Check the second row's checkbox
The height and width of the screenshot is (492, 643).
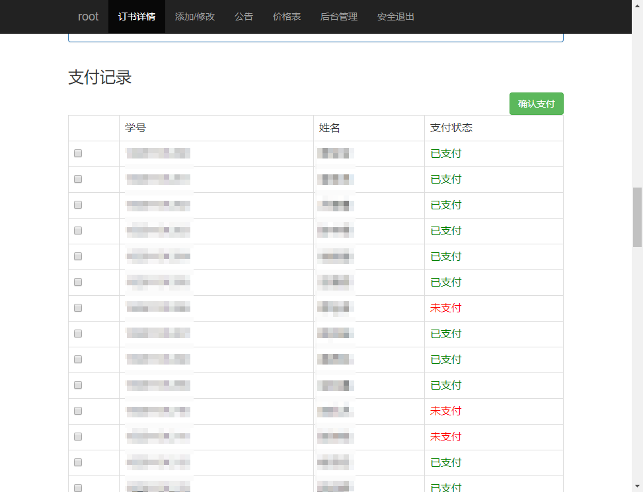78,179
